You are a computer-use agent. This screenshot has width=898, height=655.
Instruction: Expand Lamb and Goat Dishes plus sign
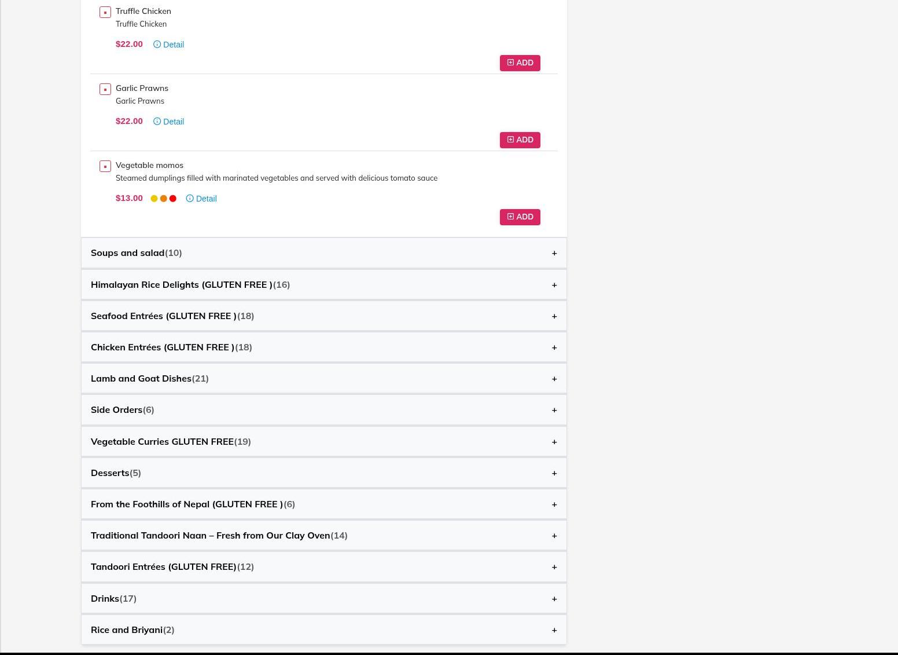pos(554,379)
